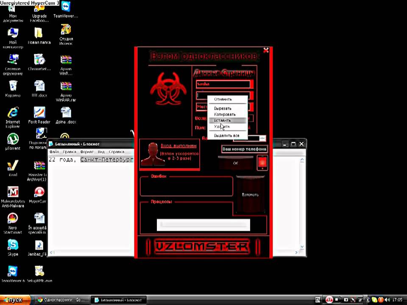The width and height of the screenshot is (407, 305).
Task: Select the TeamViewer icon at the top of the desktop
Action: point(66,10)
